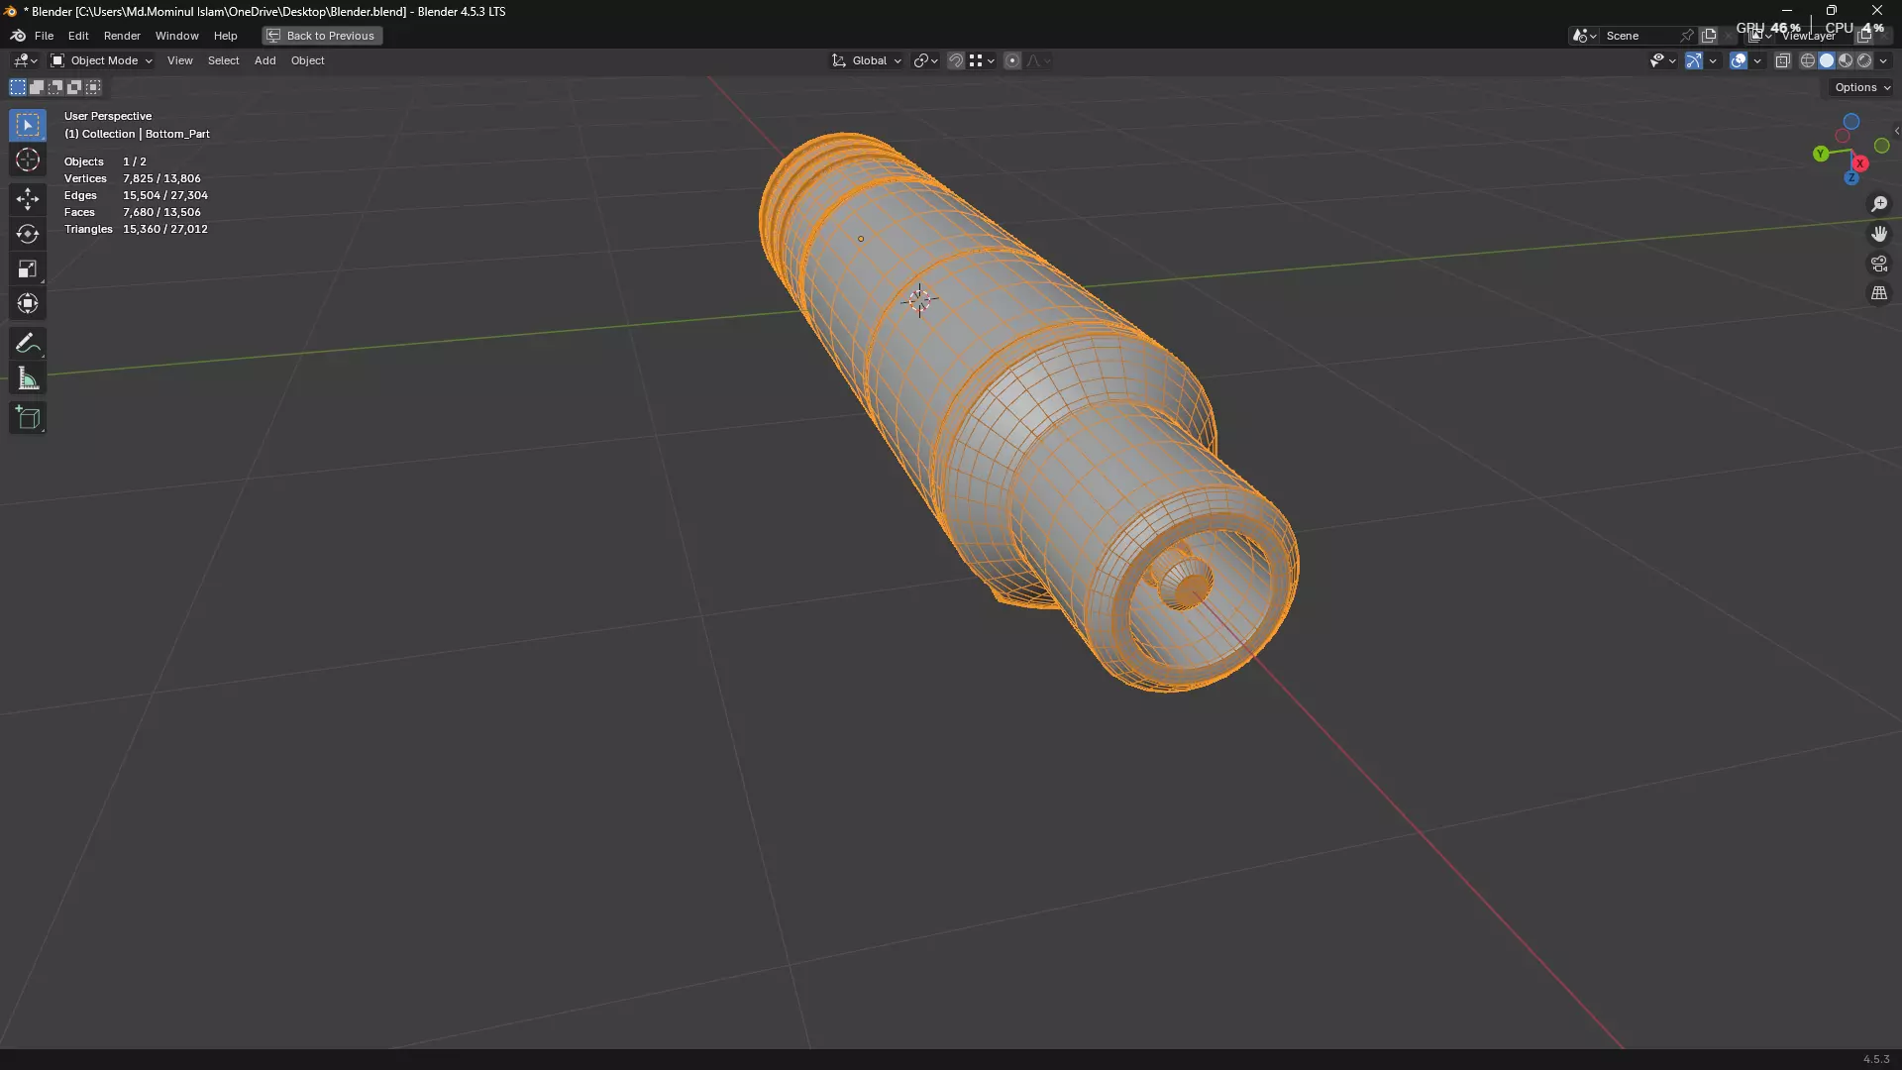Click the hand pan view icon

tap(1879, 234)
